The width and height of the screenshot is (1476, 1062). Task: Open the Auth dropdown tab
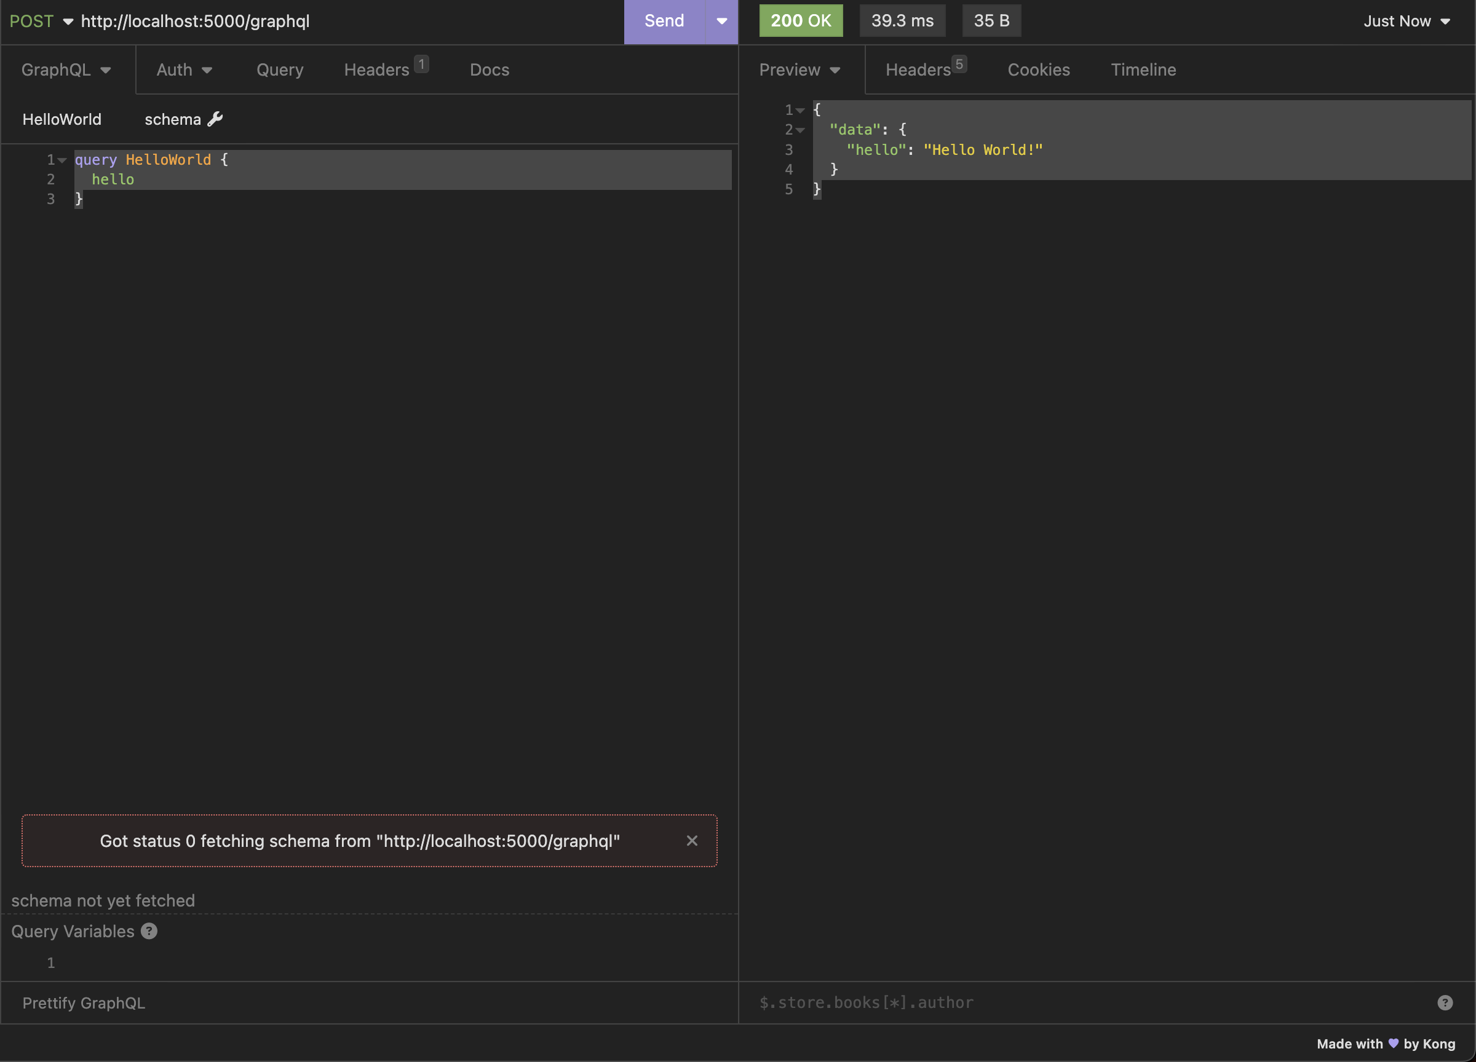[x=184, y=69]
